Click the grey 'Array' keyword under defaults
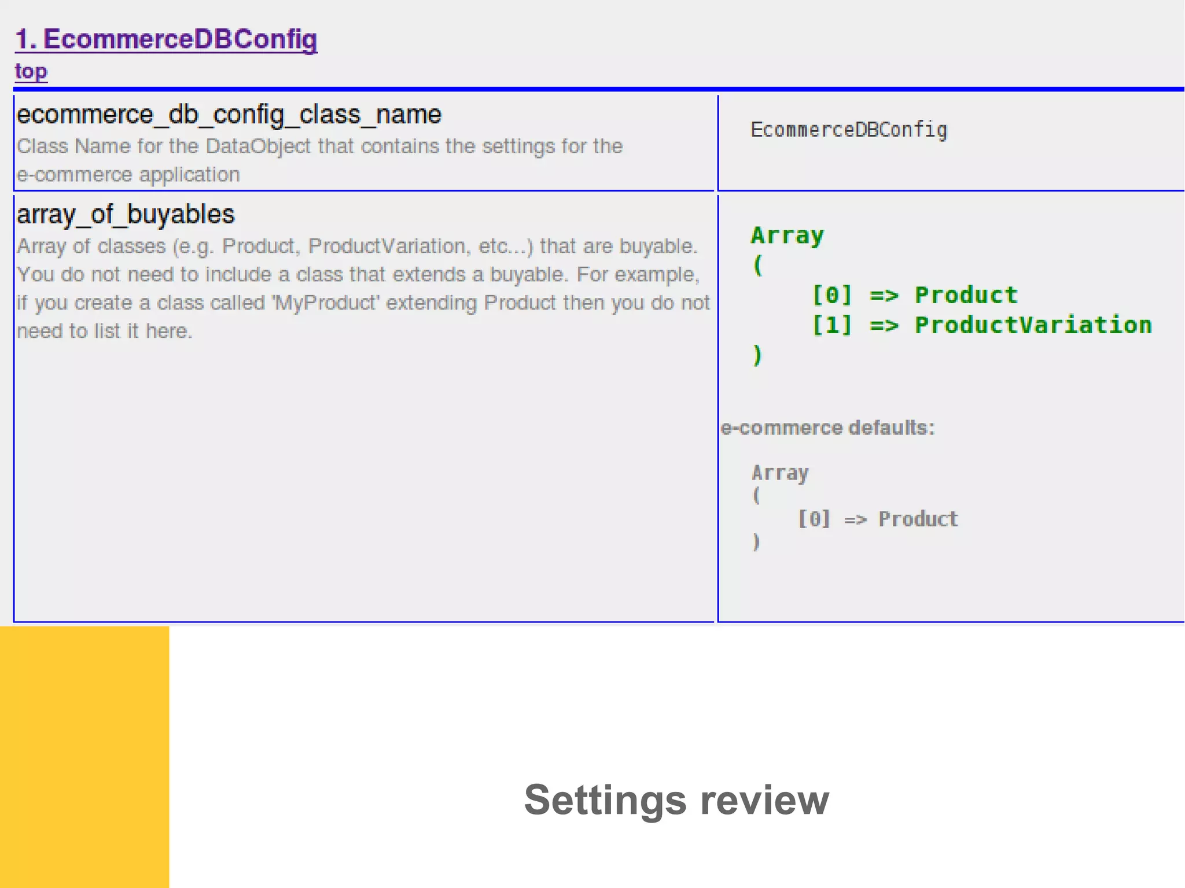 pyautogui.click(x=780, y=473)
